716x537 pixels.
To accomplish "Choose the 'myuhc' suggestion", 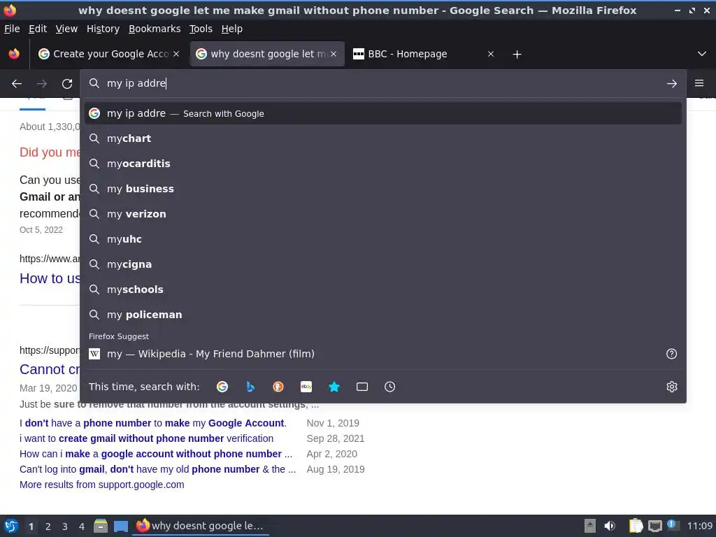I will pos(382,239).
